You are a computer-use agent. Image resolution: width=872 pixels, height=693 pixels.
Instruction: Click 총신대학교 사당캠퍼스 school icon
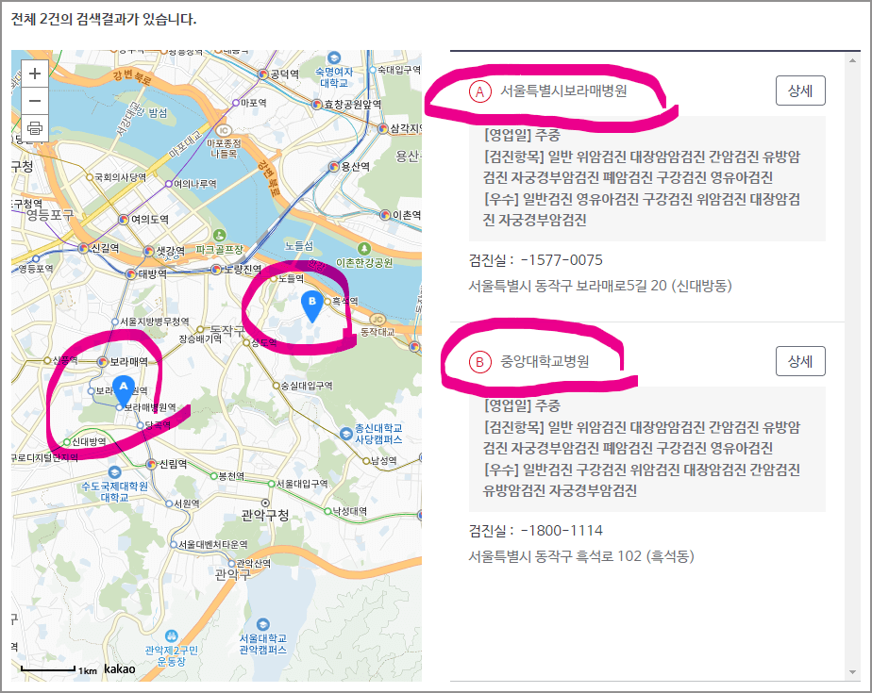pos(345,434)
